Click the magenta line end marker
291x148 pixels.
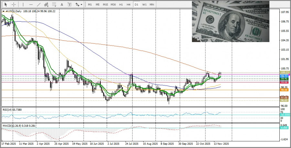tap(289, 75)
